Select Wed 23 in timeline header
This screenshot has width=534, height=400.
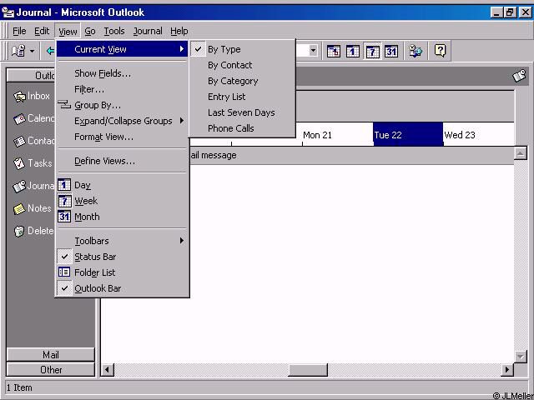pyautogui.click(x=478, y=135)
